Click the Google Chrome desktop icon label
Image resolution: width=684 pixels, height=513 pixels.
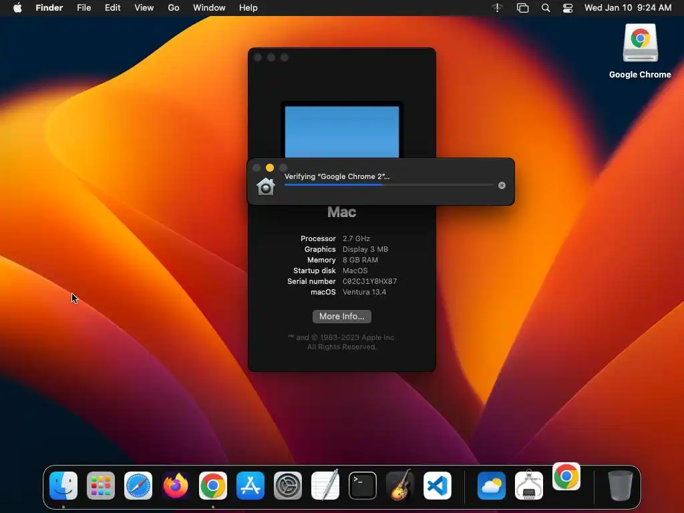tap(640, 75)
